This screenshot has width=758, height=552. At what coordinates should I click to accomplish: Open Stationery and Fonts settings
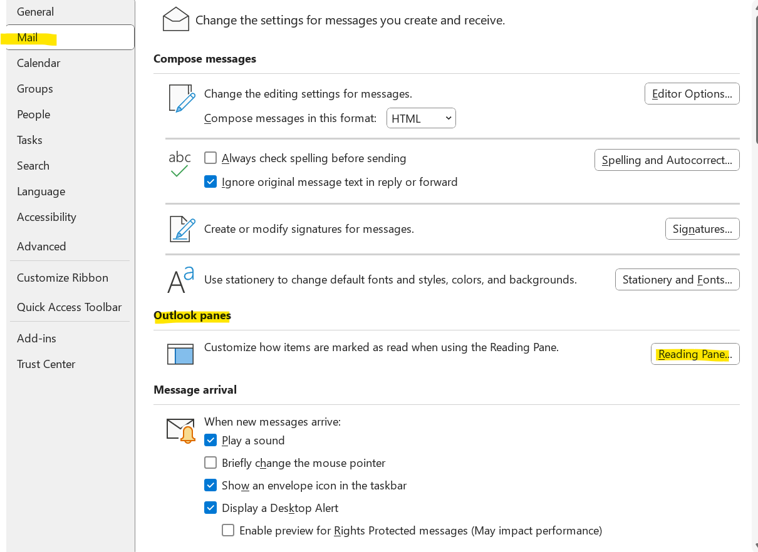[x=677, y=280]
